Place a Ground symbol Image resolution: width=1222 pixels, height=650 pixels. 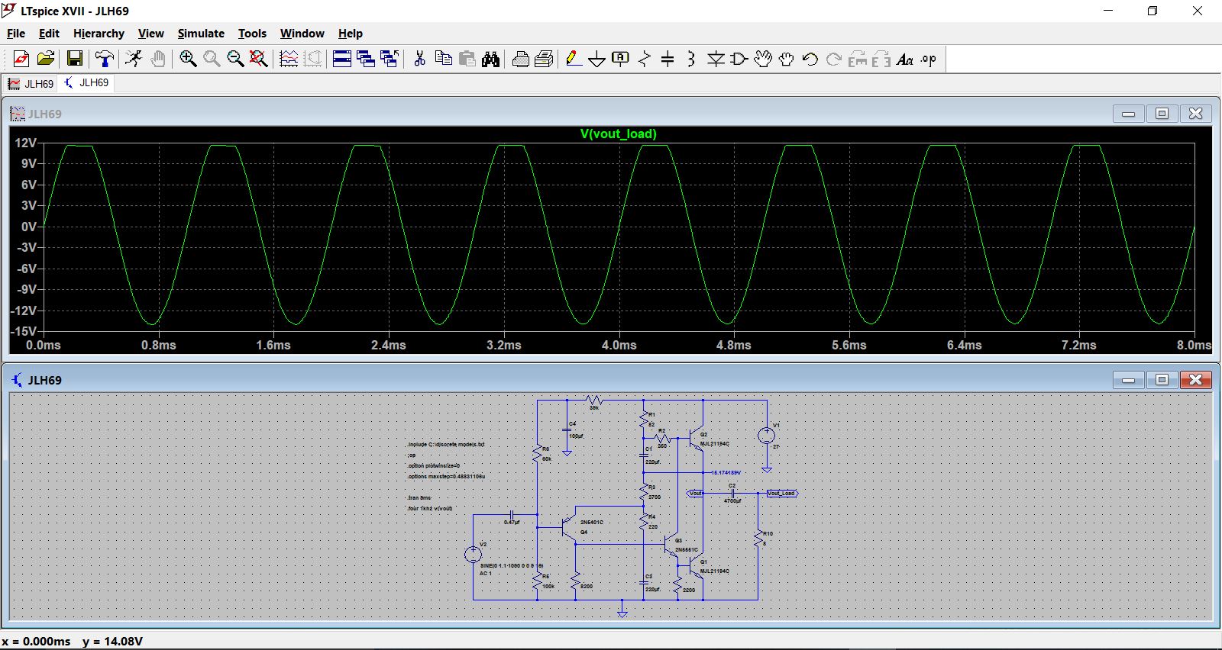tap(597, 59)
